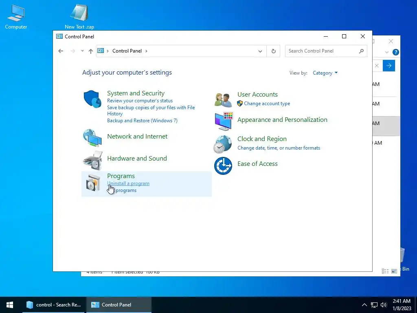Go back using the back arrow
The width and height of the screenshot is (417, 313).
coord(61,51)
